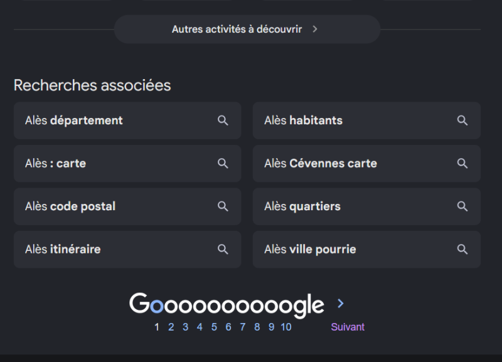
Task: Go to results page 2
Action: (x=171, y=327)
